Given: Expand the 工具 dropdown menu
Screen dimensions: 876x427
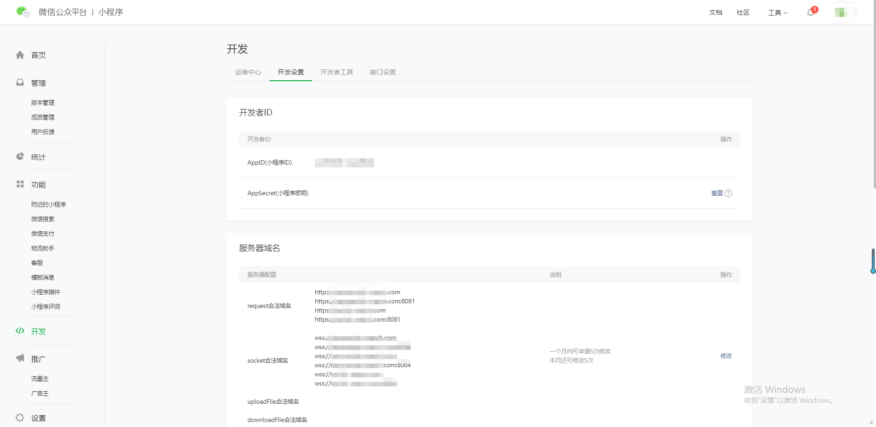Looking at the screenshot, I should 778,13.
